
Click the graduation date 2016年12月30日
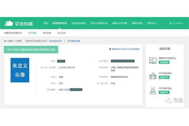click(67, 67)
